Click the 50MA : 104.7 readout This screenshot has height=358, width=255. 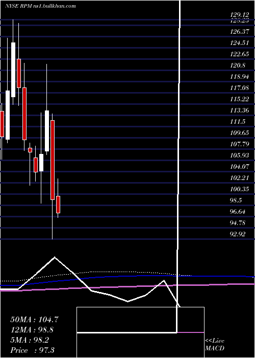pos(34,320)
